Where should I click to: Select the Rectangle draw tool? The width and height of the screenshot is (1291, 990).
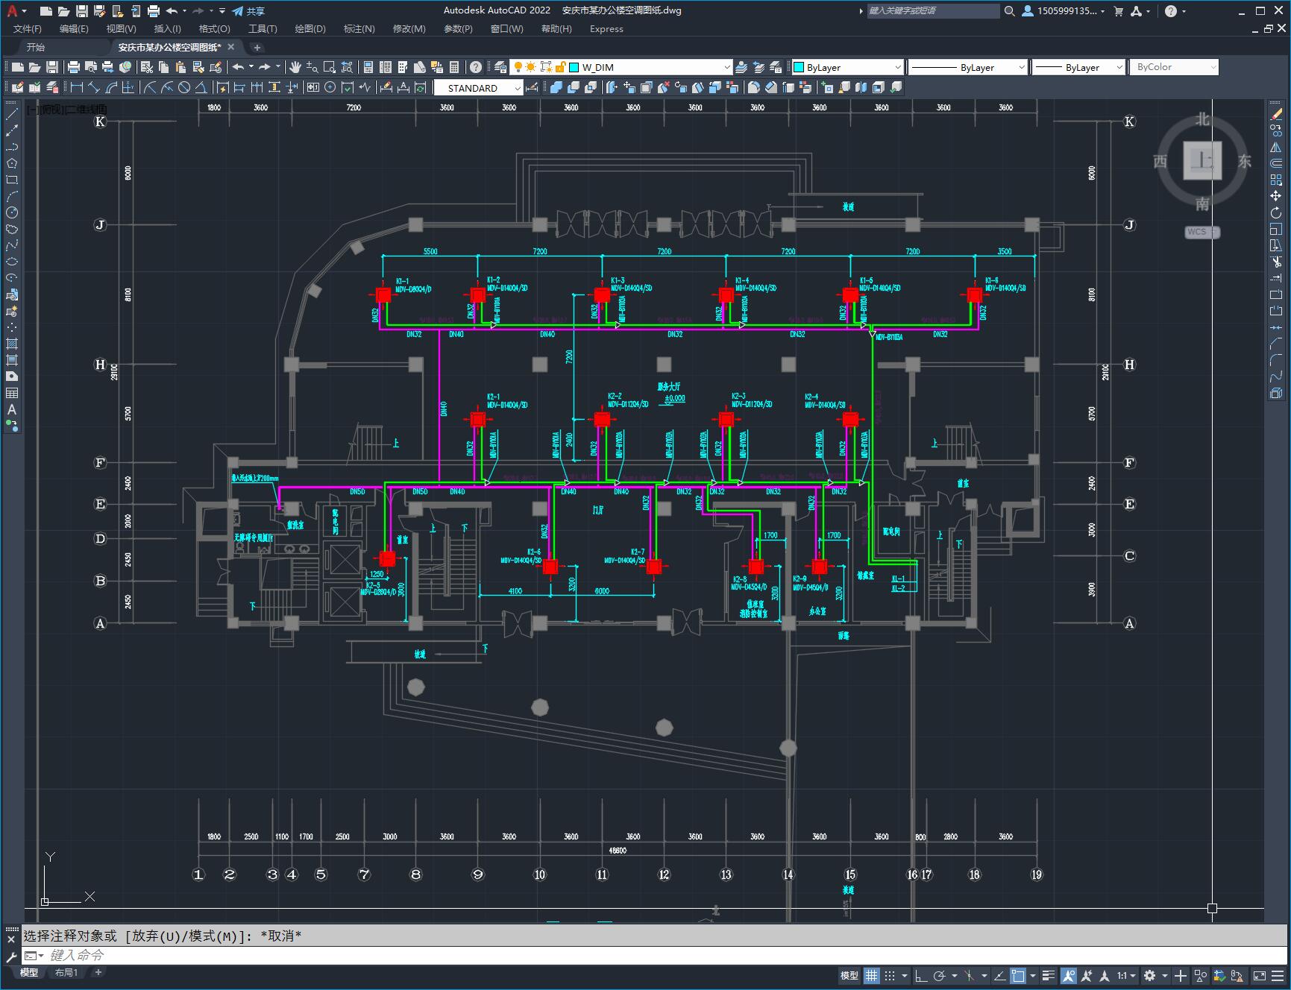click(12, 180)
